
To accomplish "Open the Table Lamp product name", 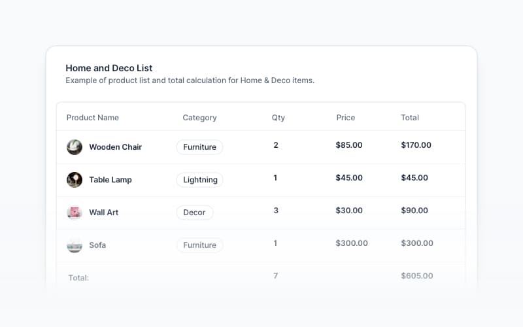I will coord(110,180).
